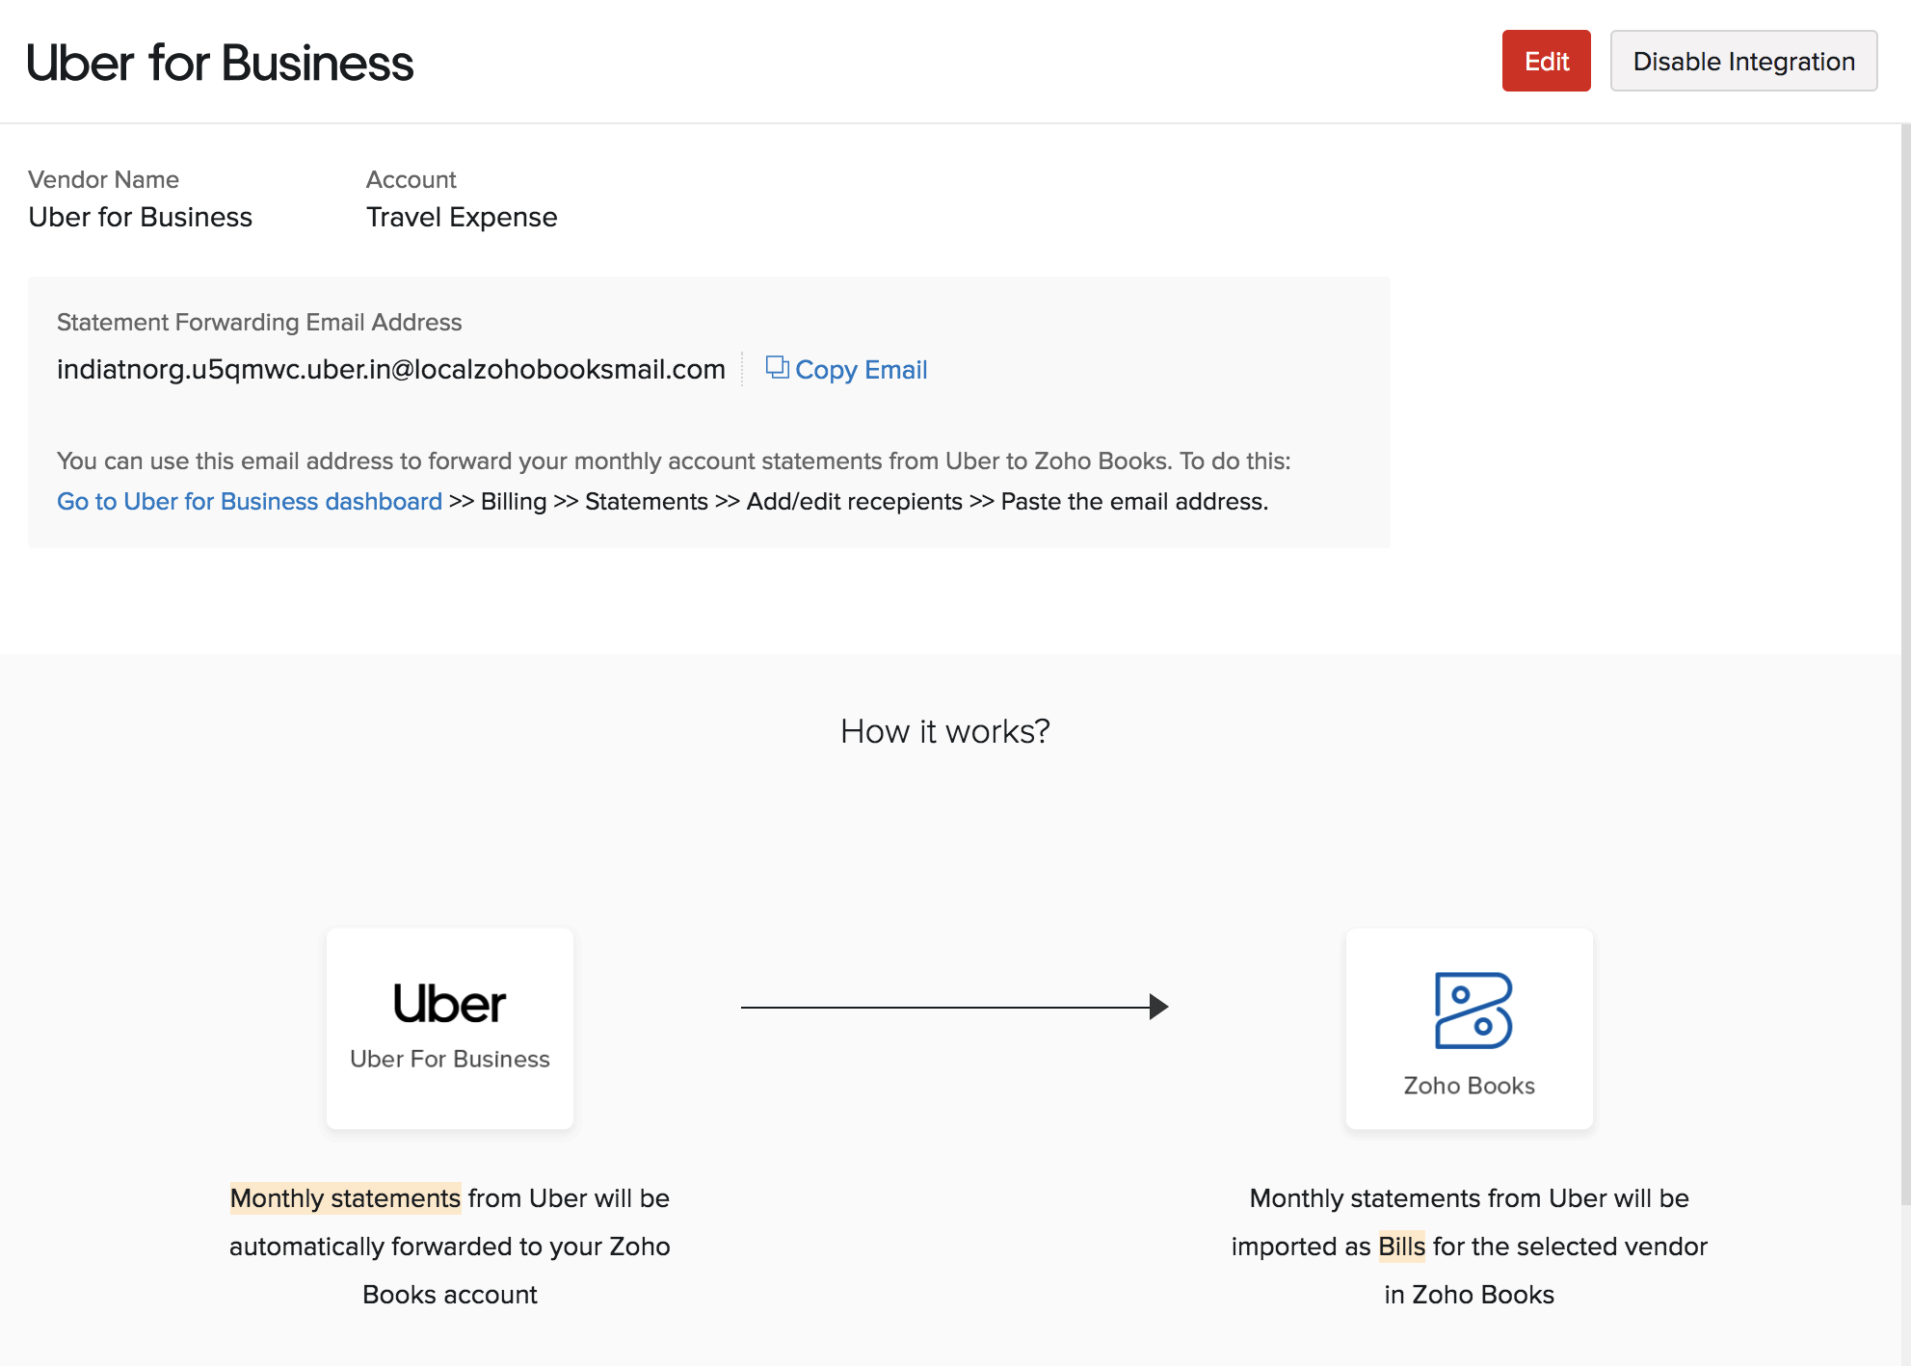Click the How it works? heading
This screenshot has width=1911, height=1366.
(944, 732)
